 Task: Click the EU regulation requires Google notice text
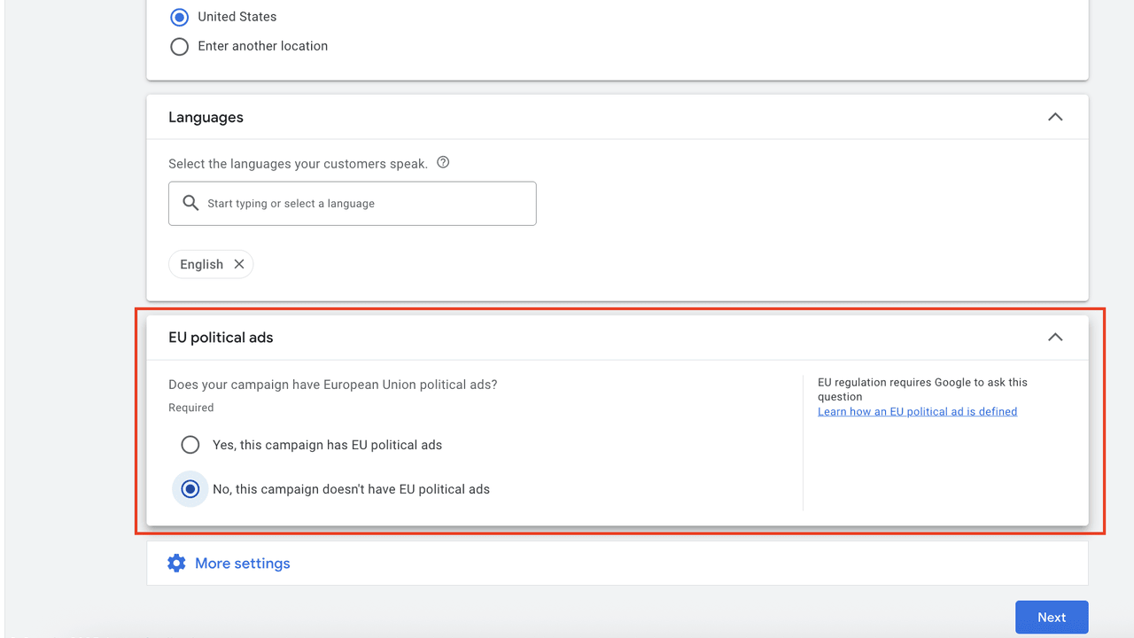pyautogui.click(x=921, y=389)
